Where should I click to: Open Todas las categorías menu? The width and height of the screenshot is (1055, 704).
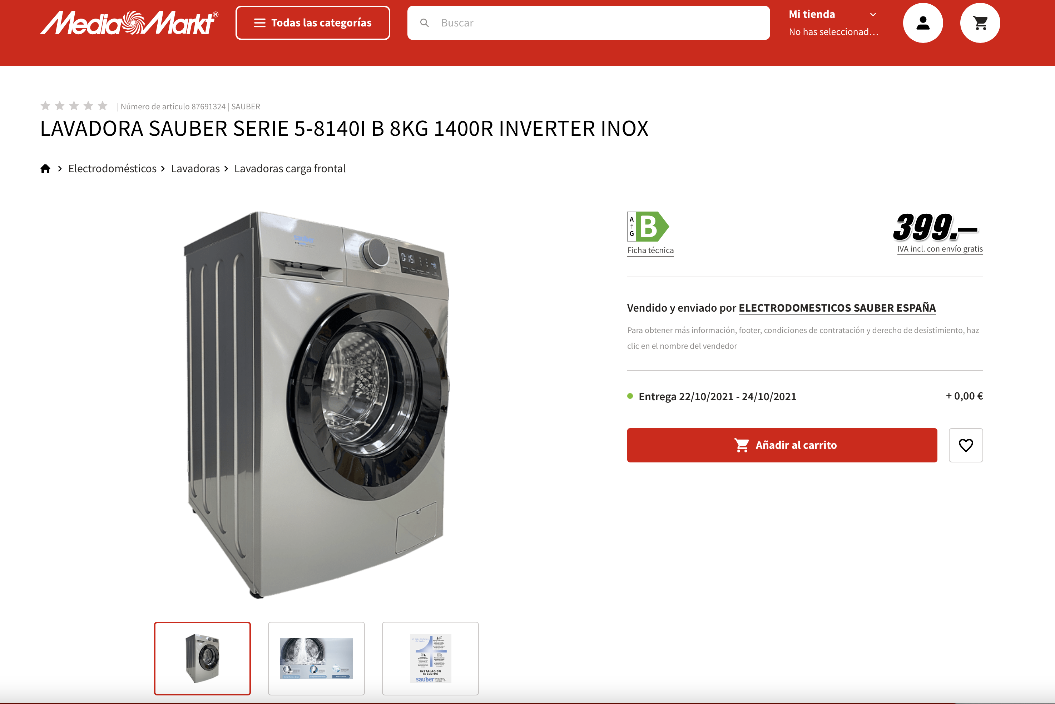point(313,23)
